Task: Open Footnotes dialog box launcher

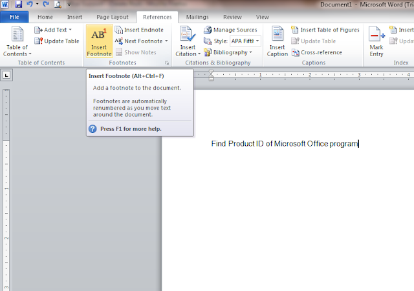Action: click(167, 63)
